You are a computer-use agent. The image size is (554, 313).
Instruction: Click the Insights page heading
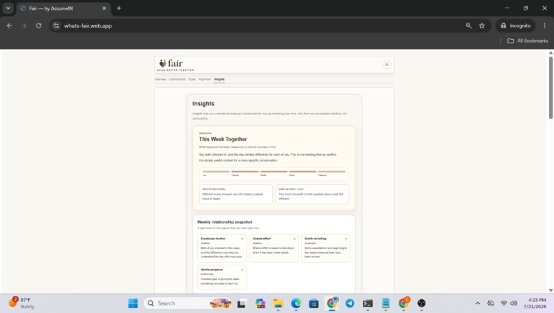coord(203,103)
